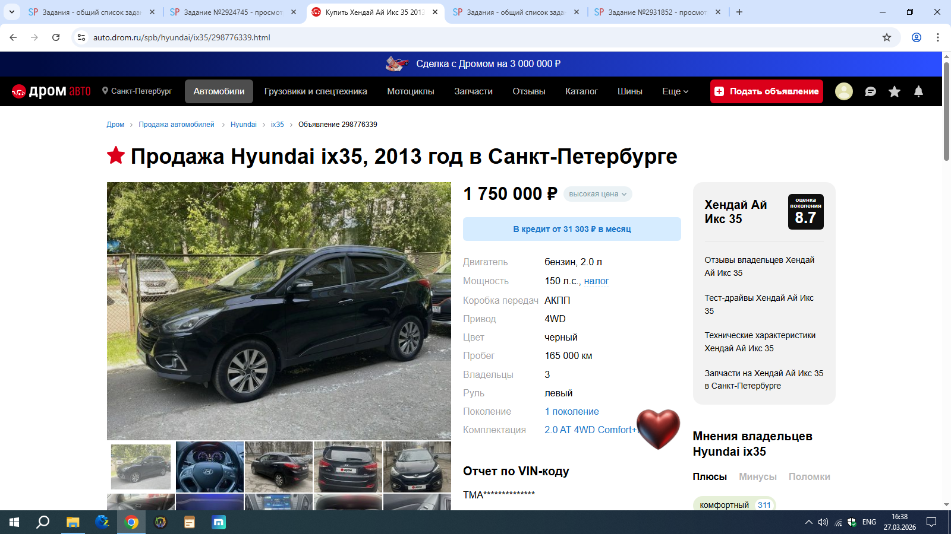Viewport: 951px width, 534px height.
Task: Click 'В кредит от 31 303 ₽ в месяц'
Action: click(572, 229)
